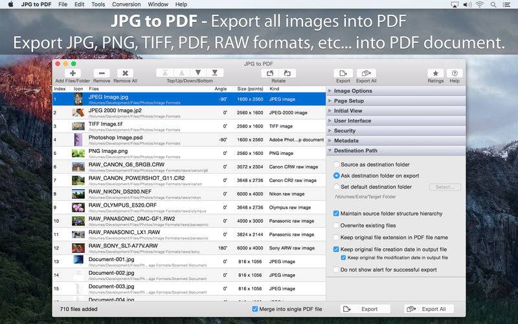Image resolution: width=518 pixels, height=324 pixels.
Task: Select the Photoshop Image.psd row
Action: pyautogui.click(x=189, y=140)
